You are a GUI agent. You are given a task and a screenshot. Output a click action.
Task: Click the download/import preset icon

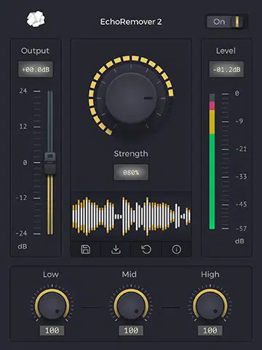tap(116, 249)
